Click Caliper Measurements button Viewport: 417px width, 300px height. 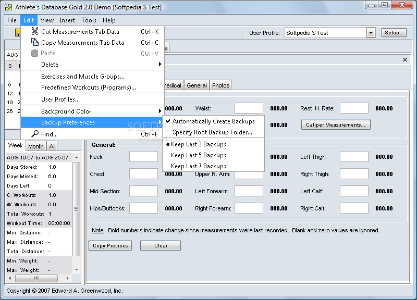pos(336,125)
